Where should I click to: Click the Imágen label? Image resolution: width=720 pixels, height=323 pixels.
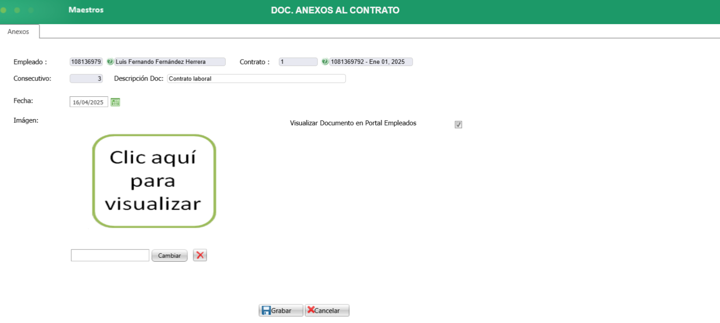tap(26, 120)
